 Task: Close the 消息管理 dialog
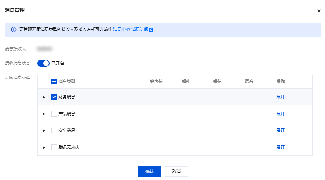click(x=319, y=11)
